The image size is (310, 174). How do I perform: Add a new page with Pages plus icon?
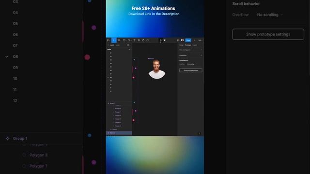point(129,49)
